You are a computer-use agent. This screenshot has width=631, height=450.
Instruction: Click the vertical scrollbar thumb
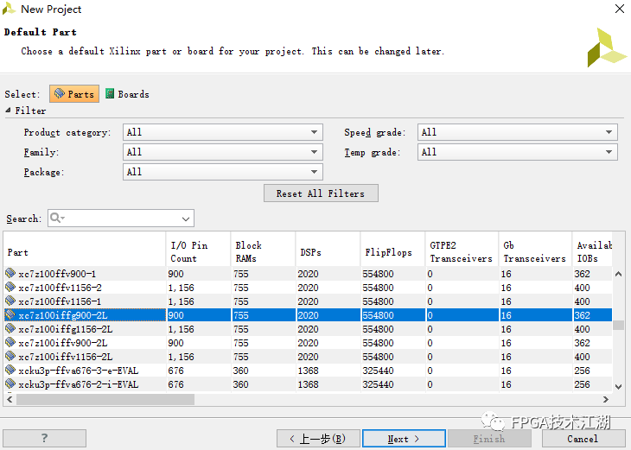pos(618,325)
